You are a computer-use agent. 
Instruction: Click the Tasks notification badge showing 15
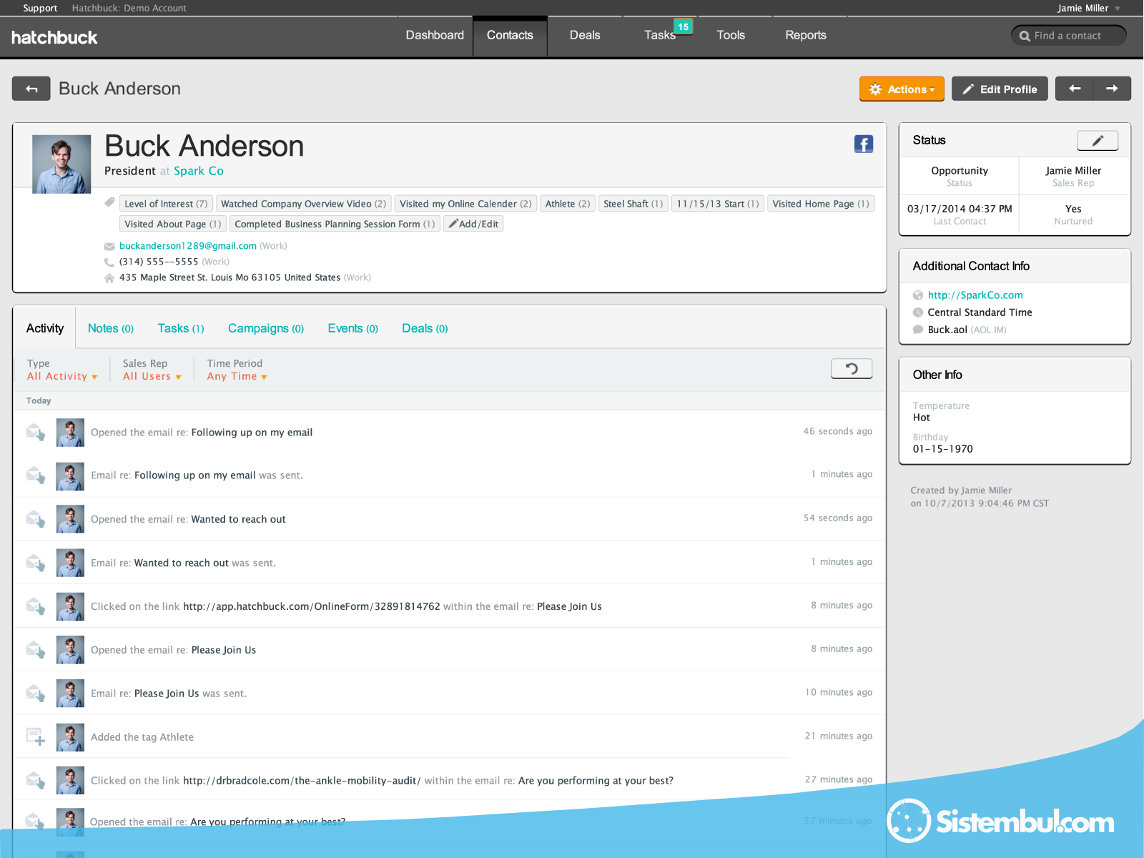(683, 27)
